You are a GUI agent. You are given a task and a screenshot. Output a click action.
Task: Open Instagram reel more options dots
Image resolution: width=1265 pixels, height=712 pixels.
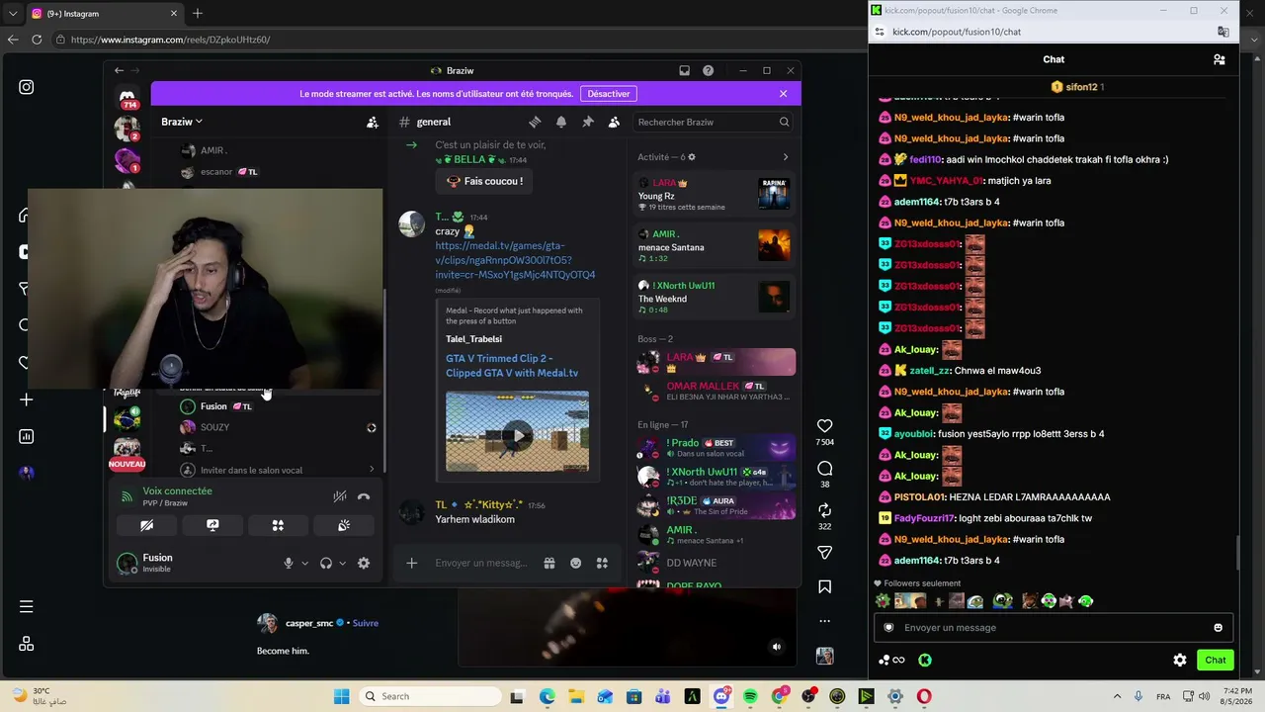pyautogui.click(x=824, y=621)
